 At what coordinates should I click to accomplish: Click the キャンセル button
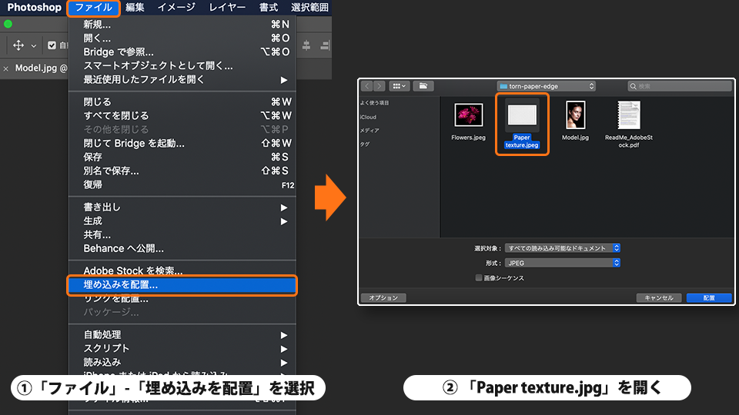[659, 298]
